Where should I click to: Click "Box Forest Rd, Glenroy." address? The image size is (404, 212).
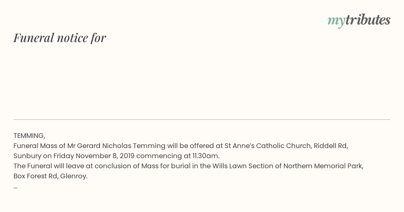[x=50, y=176]
